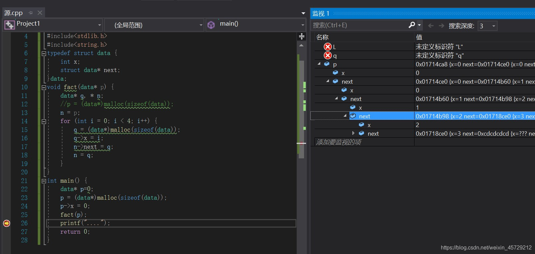The image size is (535, 254).
Task: Collapse the int main() block
Action: pos(44,181)
